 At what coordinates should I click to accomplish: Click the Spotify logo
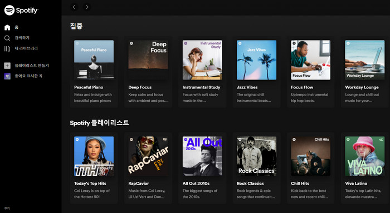tap(21, 10)
